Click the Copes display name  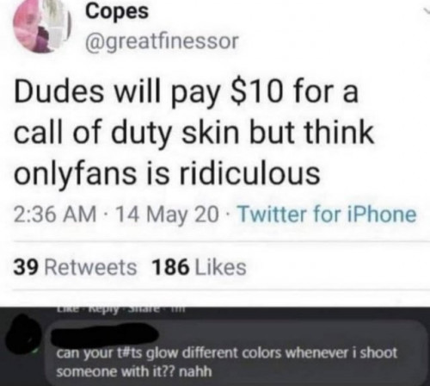pos(117,11)
